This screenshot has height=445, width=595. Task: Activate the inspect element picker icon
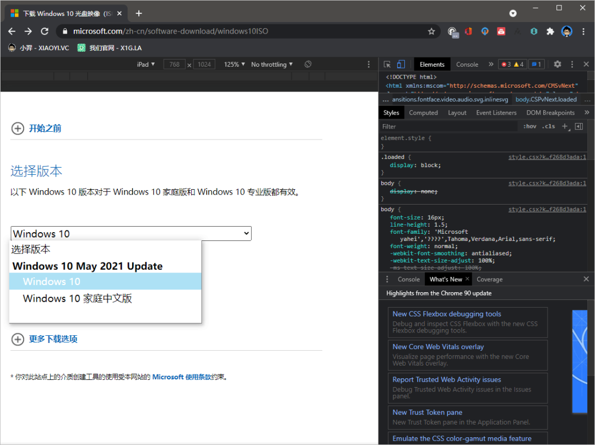click(x=387, y=65)
